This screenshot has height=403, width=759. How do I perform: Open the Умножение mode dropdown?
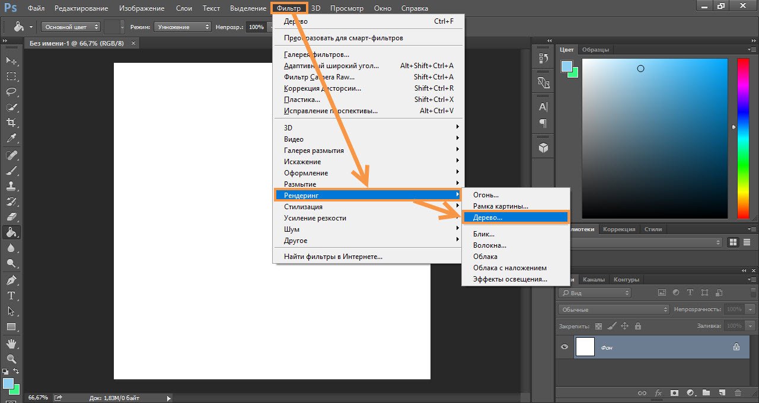tap(182, 27)
